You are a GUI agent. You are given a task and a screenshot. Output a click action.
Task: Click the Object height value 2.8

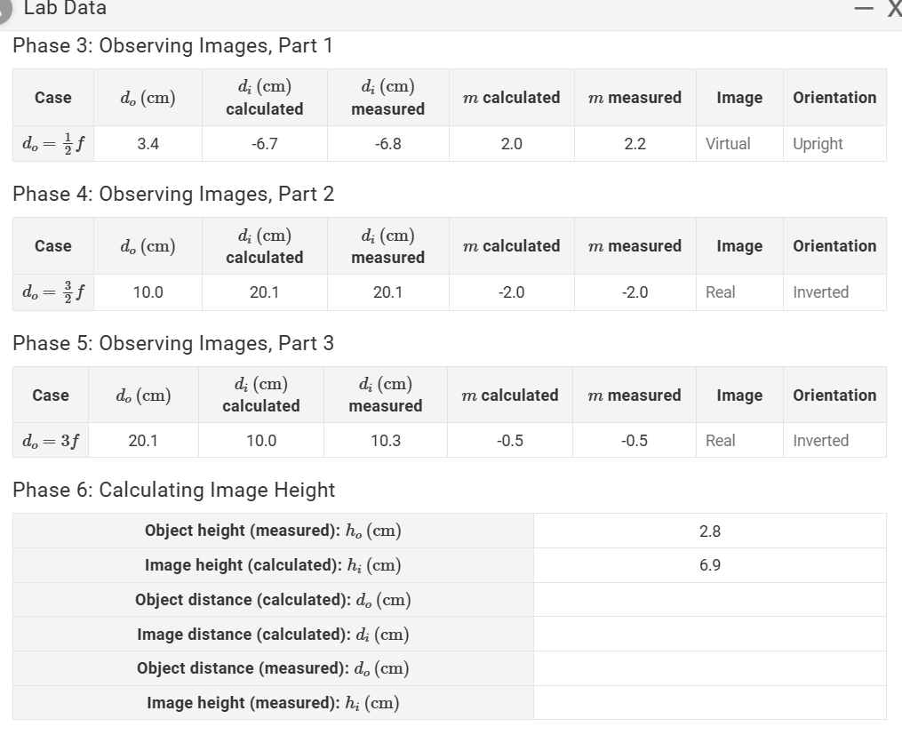point(709,531)
